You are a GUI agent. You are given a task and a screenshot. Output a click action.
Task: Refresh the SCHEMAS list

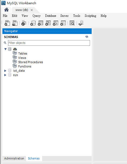pos(87,37)
